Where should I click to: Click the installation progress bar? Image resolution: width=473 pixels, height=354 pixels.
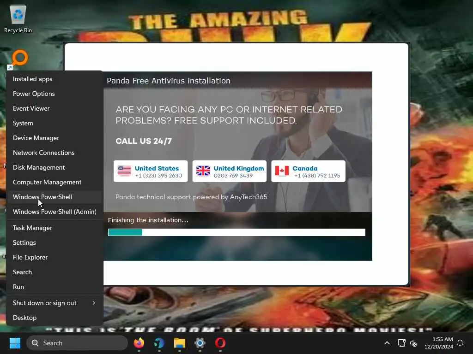237,232
